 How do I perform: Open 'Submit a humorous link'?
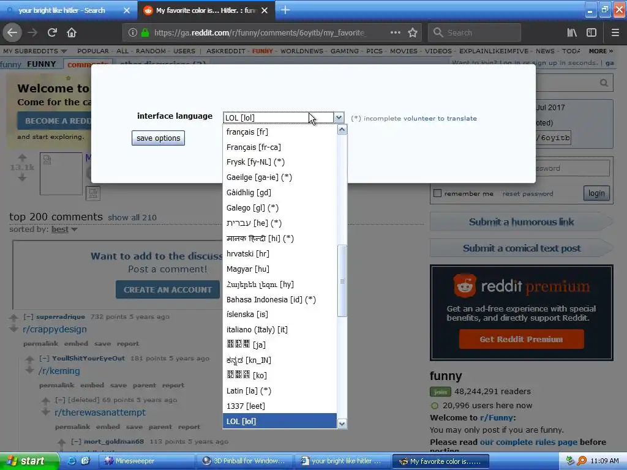pyautogui.click(x=521, y=222)
